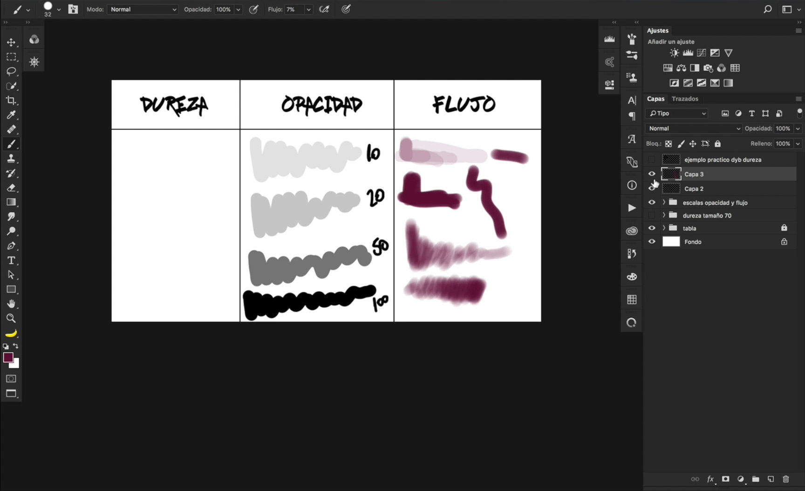This screenshot has width=805, height=491.
Task: Open the layer Opacidad dropdown arrow
Action: [798, 129]
